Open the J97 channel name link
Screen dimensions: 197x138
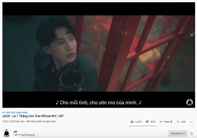[x=15, y=132]
